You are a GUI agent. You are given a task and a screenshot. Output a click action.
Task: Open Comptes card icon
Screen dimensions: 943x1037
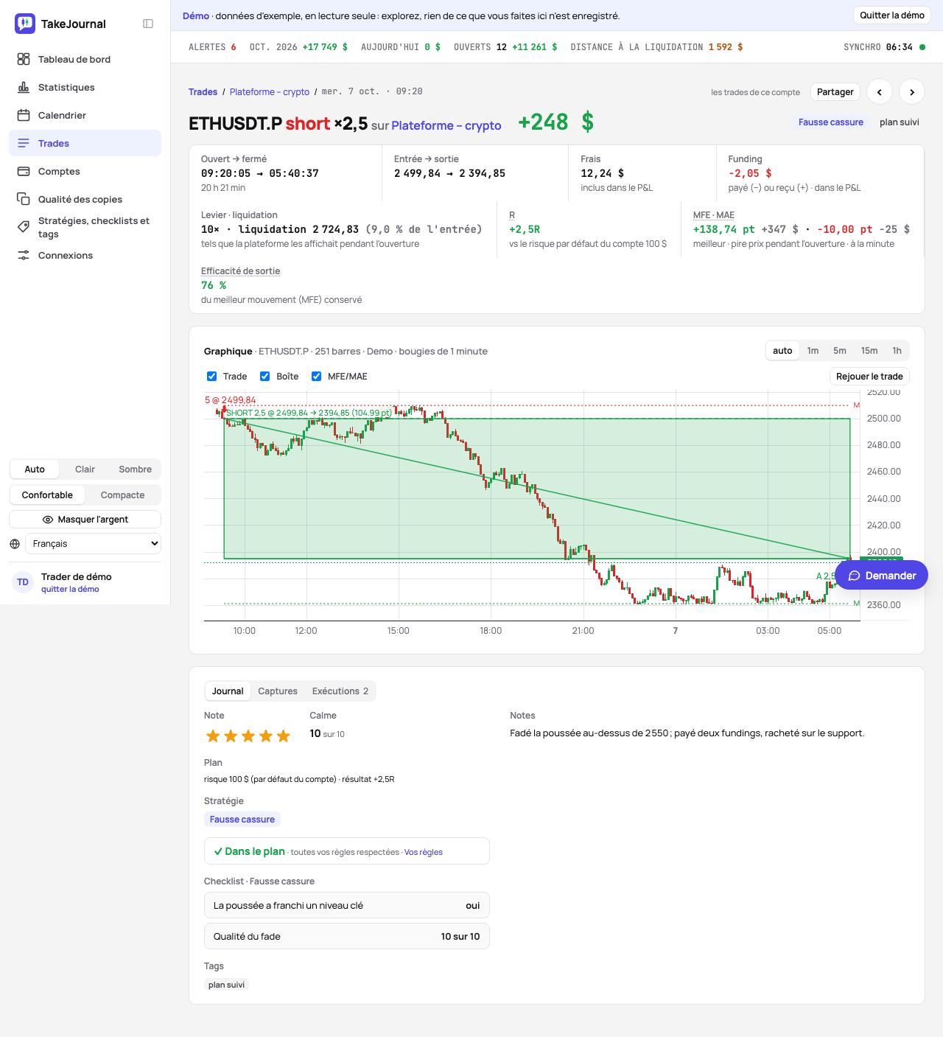click(24, 171)
